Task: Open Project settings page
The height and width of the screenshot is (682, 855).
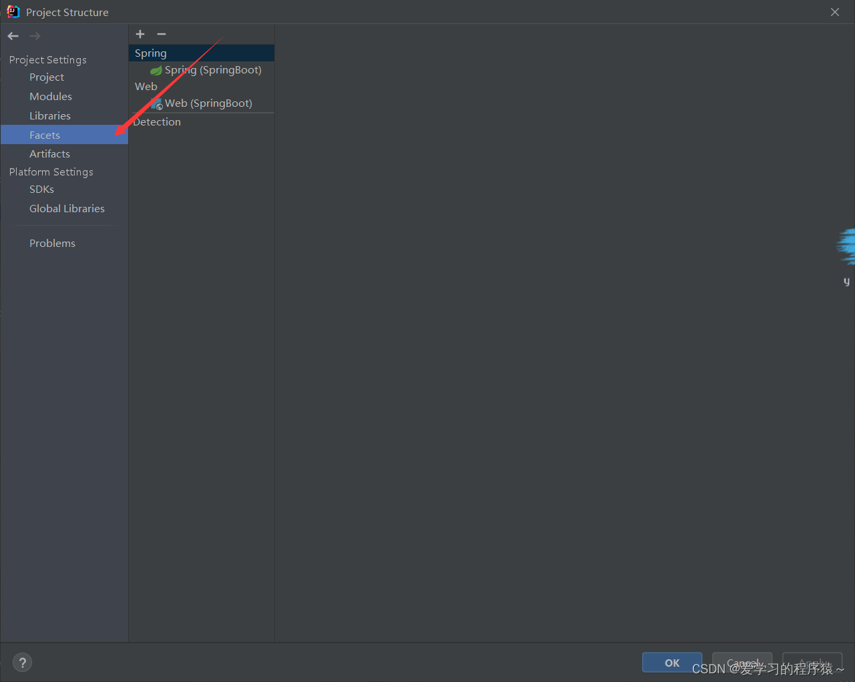Action: tap(47, 77)
